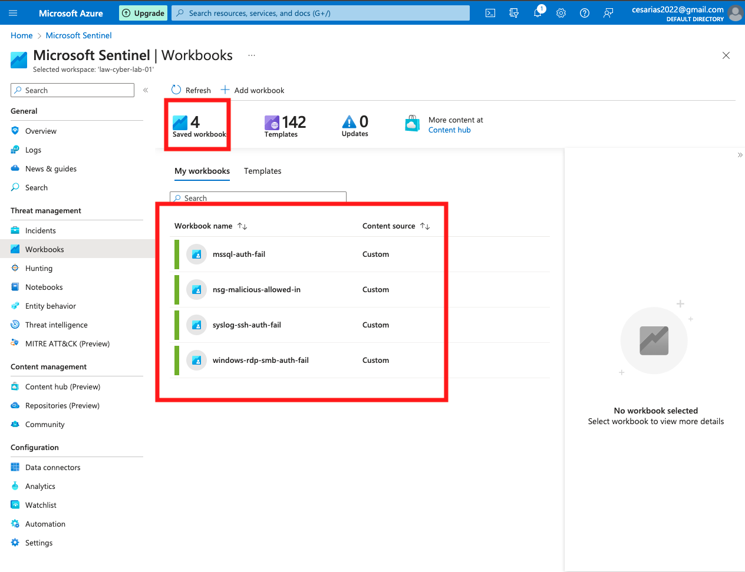The image size is (745, 572).
Task: Open the more options ellipsis beside Workbooks title
Action: point(252,55)
